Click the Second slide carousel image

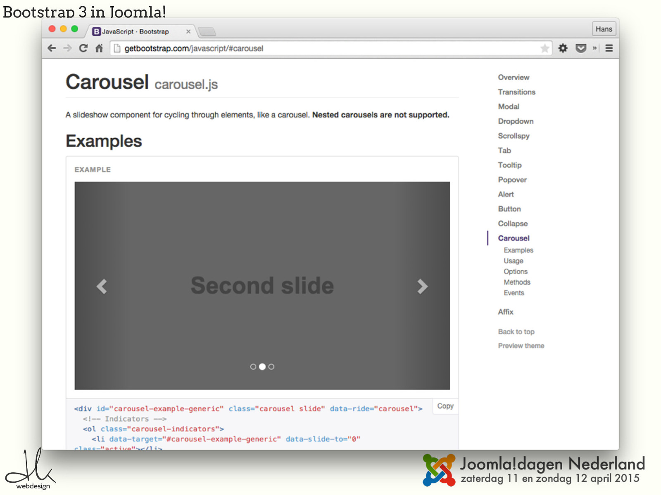point(262,286)
